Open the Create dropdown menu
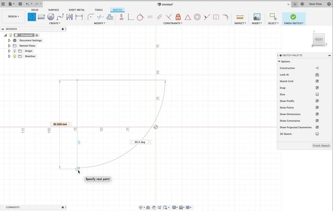This screenshot has width=333, height=211. [55, 23]
